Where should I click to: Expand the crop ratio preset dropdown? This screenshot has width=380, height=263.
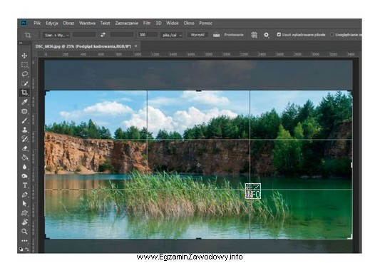[56, 35]
